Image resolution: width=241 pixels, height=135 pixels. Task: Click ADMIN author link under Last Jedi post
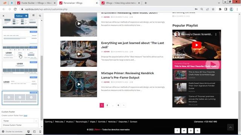(x=107, y=52)
